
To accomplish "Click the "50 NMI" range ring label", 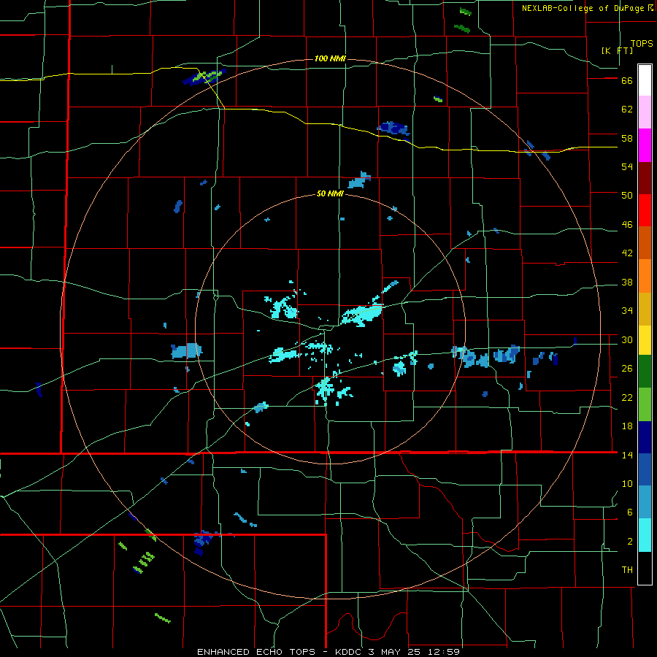I will pyautogui.click(x=330, y=193).
